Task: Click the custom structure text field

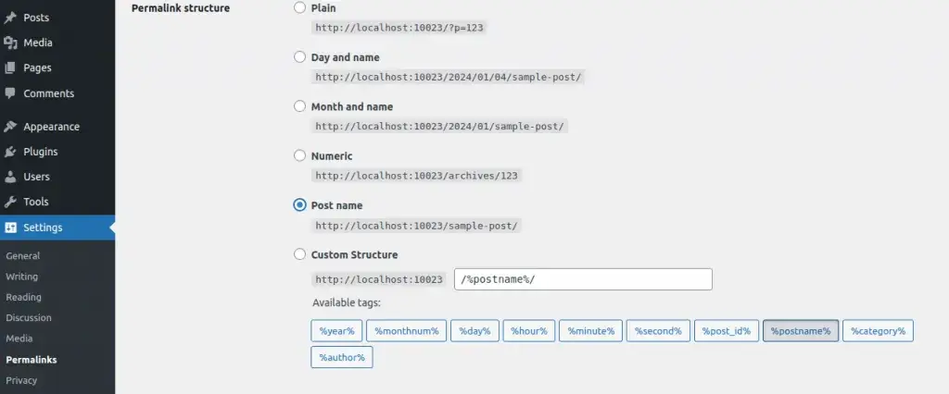Action: pos(583,280)
